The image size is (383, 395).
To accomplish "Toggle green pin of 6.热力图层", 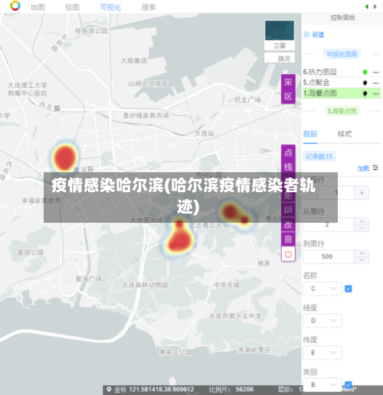I will [x=365, y=73].
